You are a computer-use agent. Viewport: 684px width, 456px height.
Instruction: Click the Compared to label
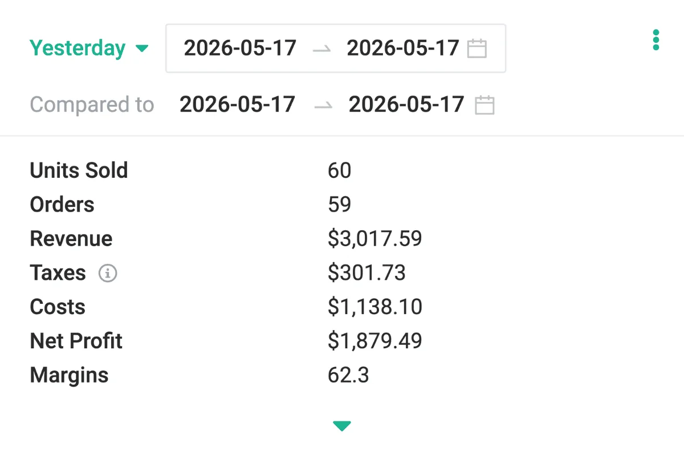coord(92,105)
